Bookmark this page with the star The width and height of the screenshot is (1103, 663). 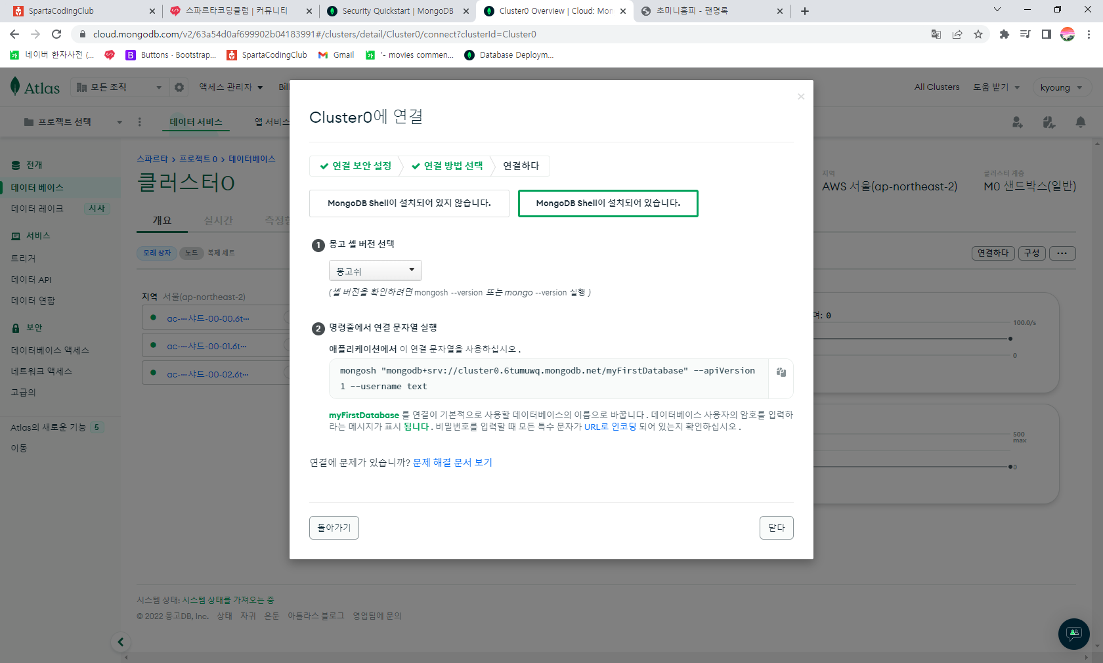(x=978, y=34)
